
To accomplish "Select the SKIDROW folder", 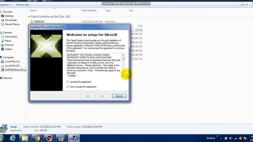I will tap(39, 22).
